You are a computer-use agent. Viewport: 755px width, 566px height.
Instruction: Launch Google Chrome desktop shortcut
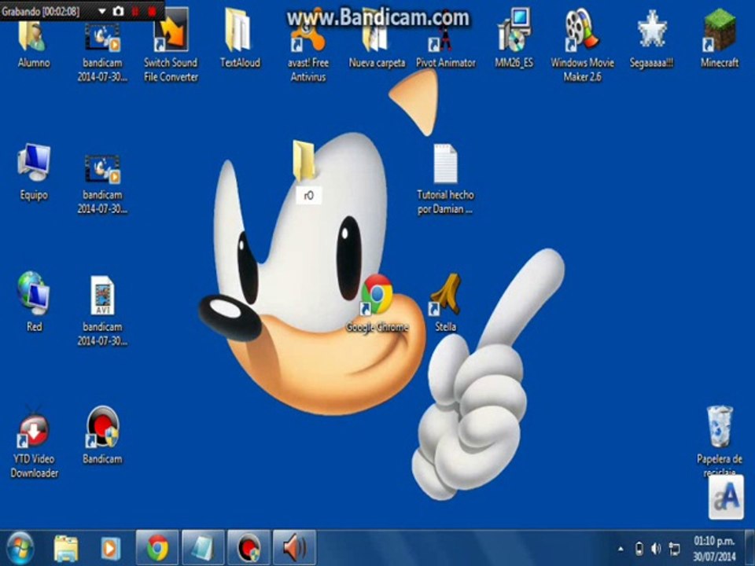point(377,303)
